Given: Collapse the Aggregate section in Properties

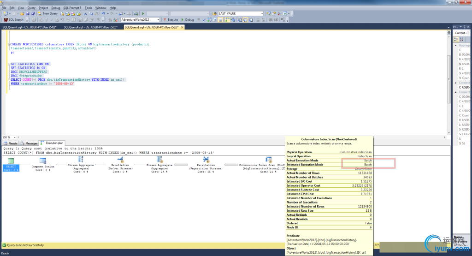Looking at the screenshot, I should click(456, 46).
